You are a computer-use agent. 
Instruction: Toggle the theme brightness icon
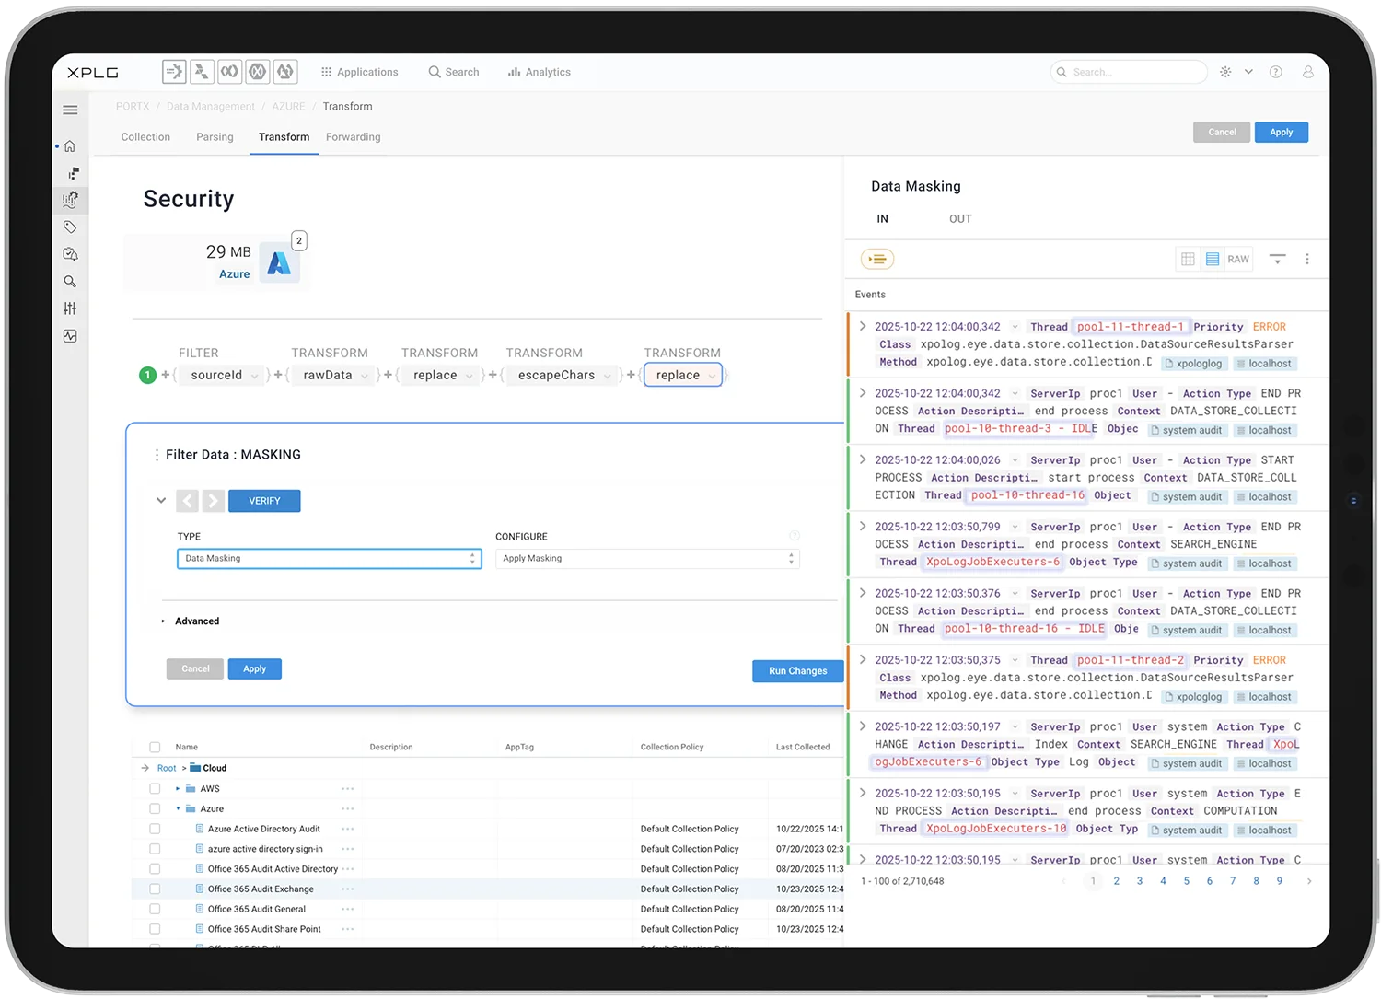1225,72
